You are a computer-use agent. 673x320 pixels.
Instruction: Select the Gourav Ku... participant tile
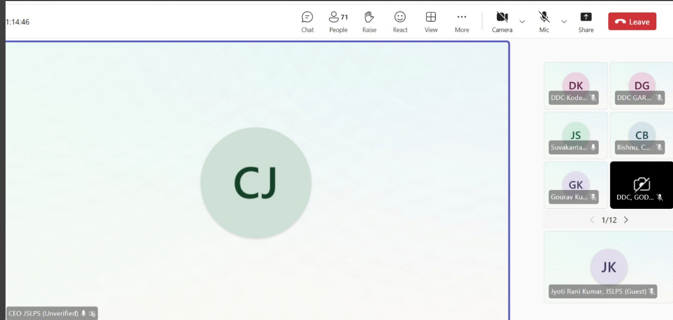pyautogui.click(x=576, y=185)
